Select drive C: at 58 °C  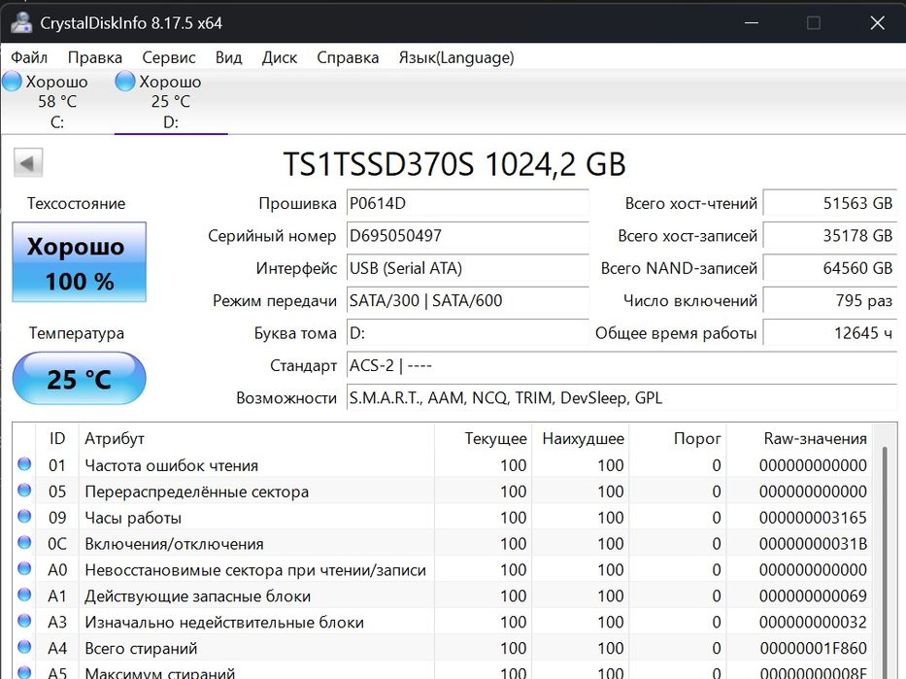[56, 102]
